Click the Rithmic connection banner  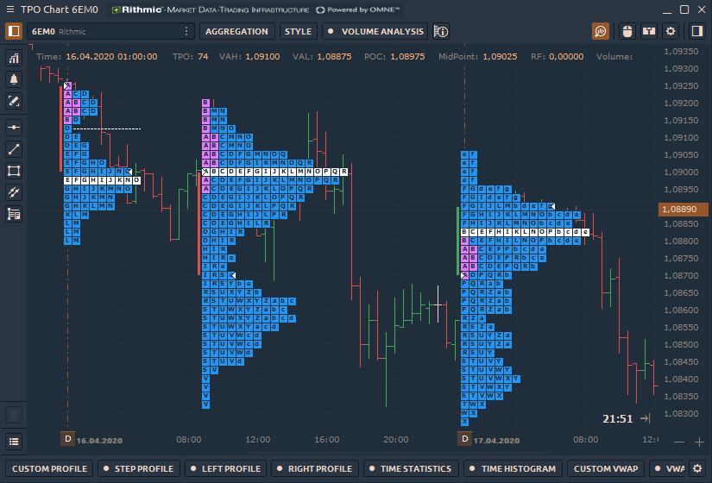point(255,9)
